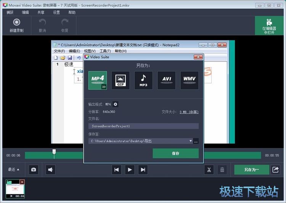Close the Video Suite Save As dialog
The image size is (286, 203).
(198, 57)
